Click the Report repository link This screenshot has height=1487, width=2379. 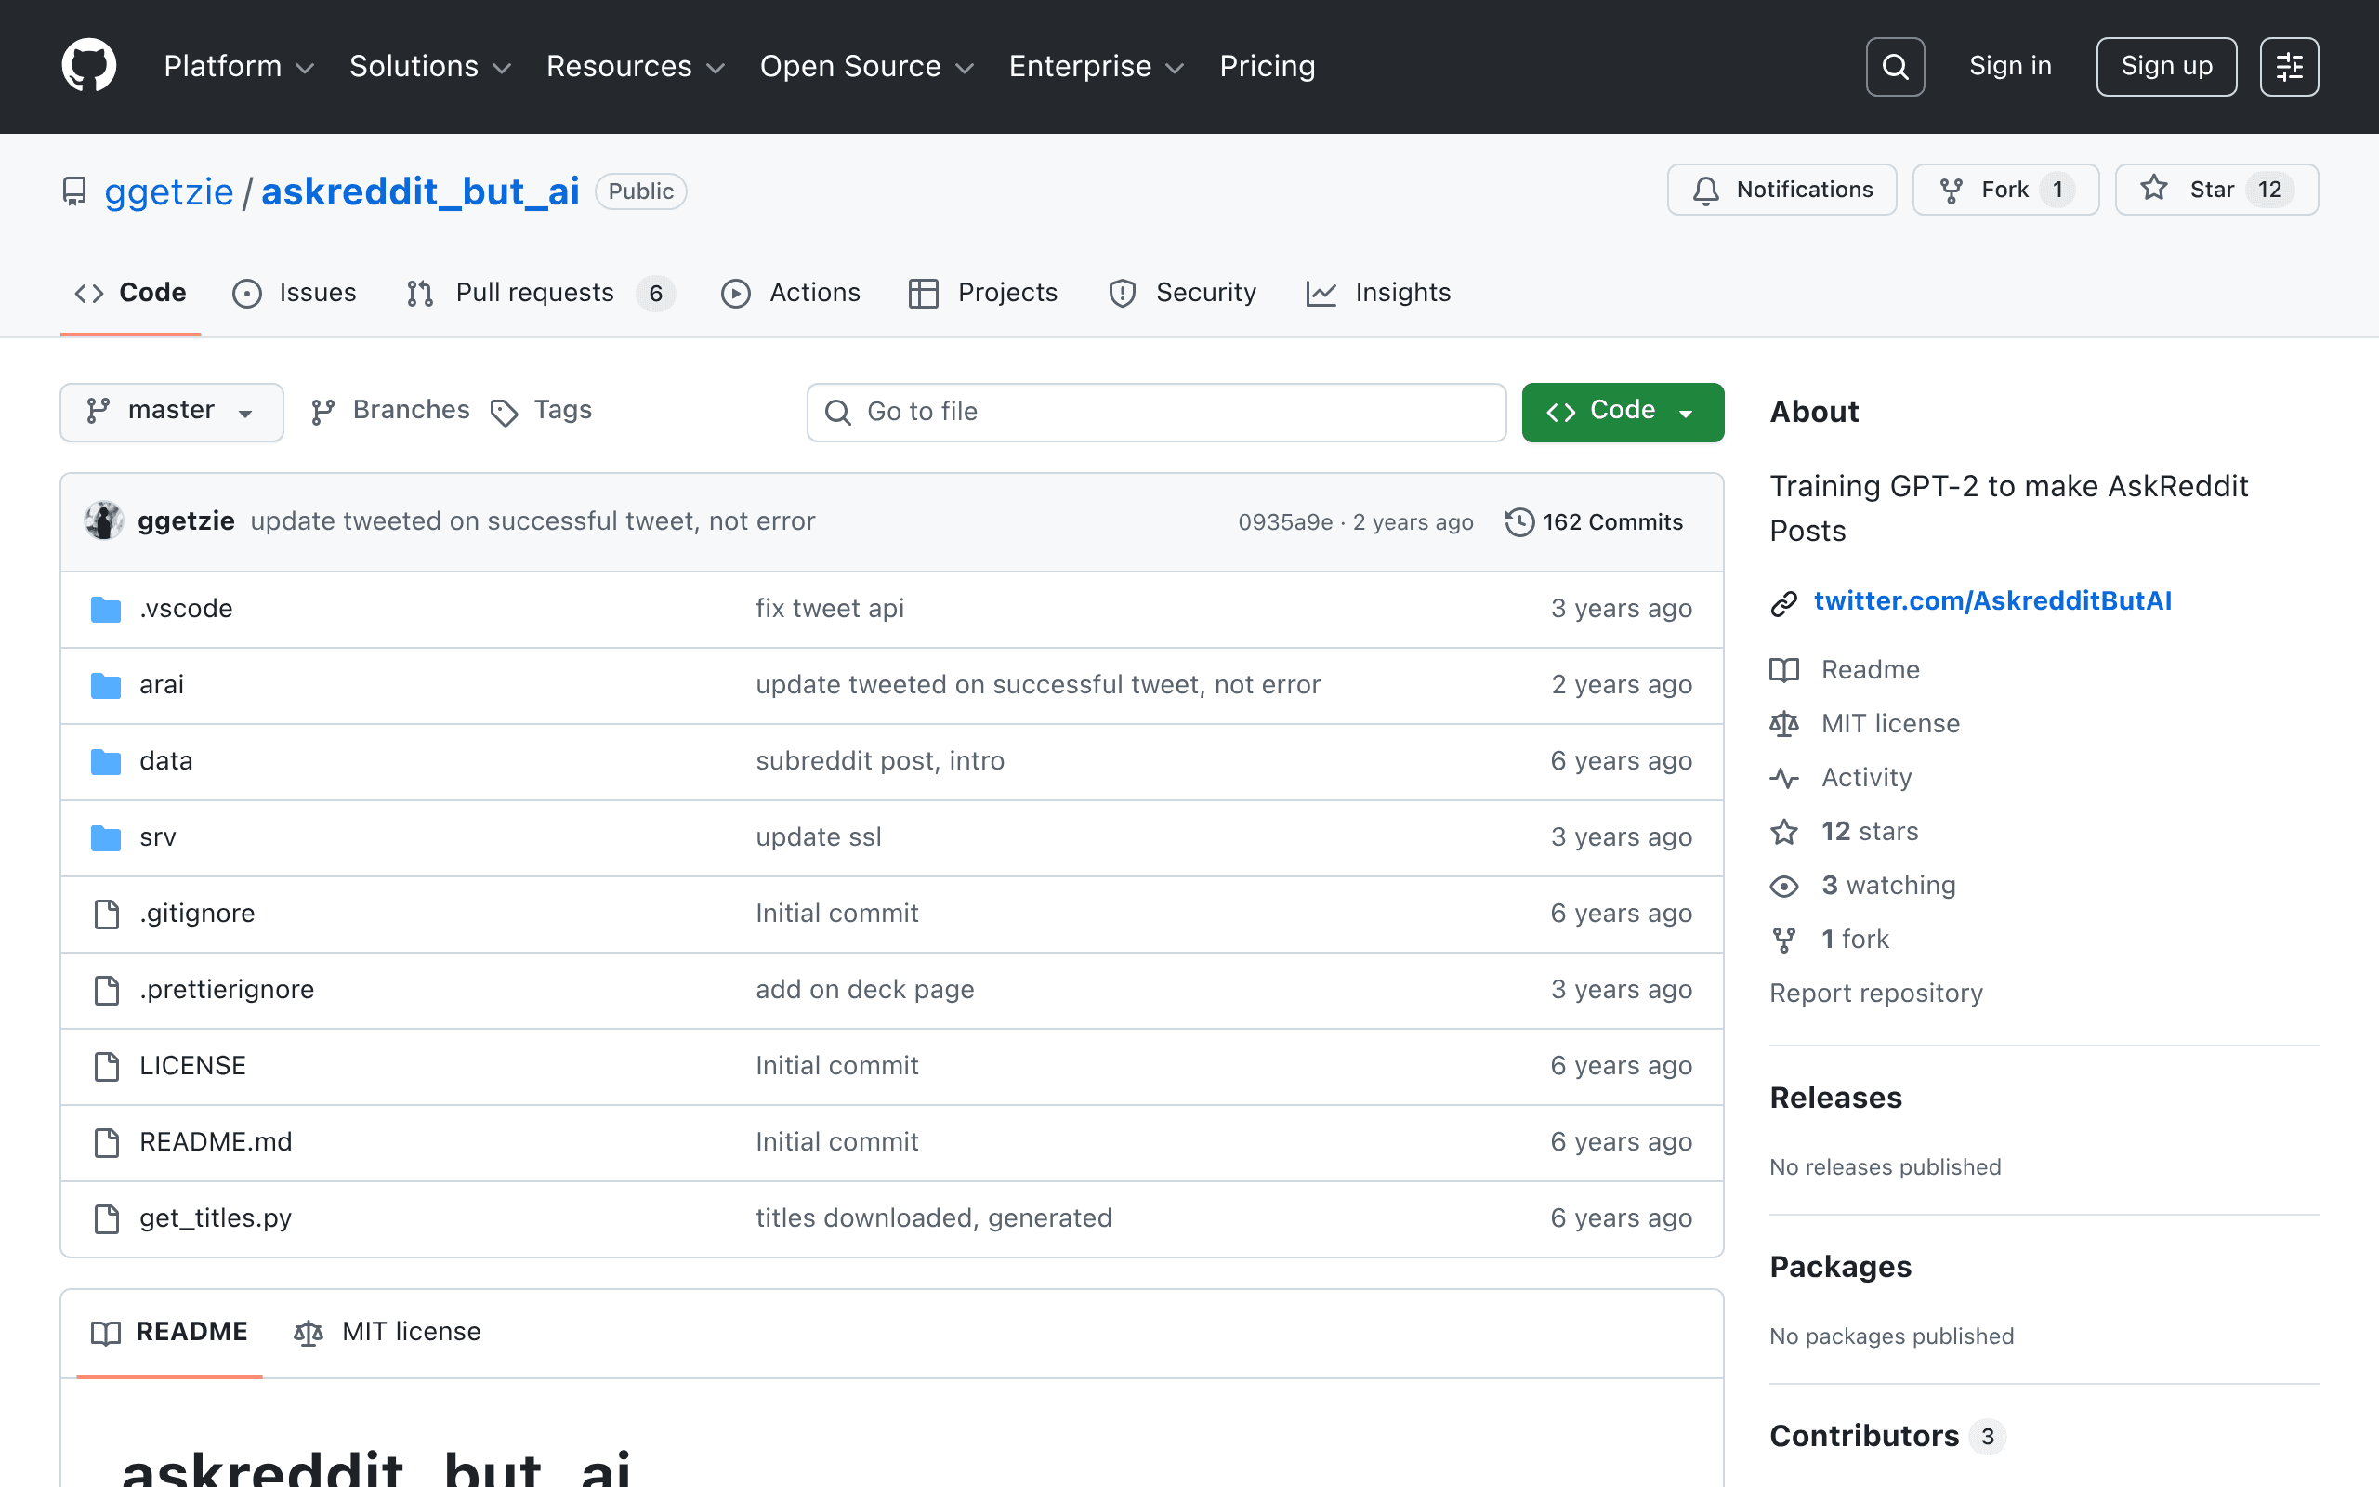click(x=1875, y=994)
